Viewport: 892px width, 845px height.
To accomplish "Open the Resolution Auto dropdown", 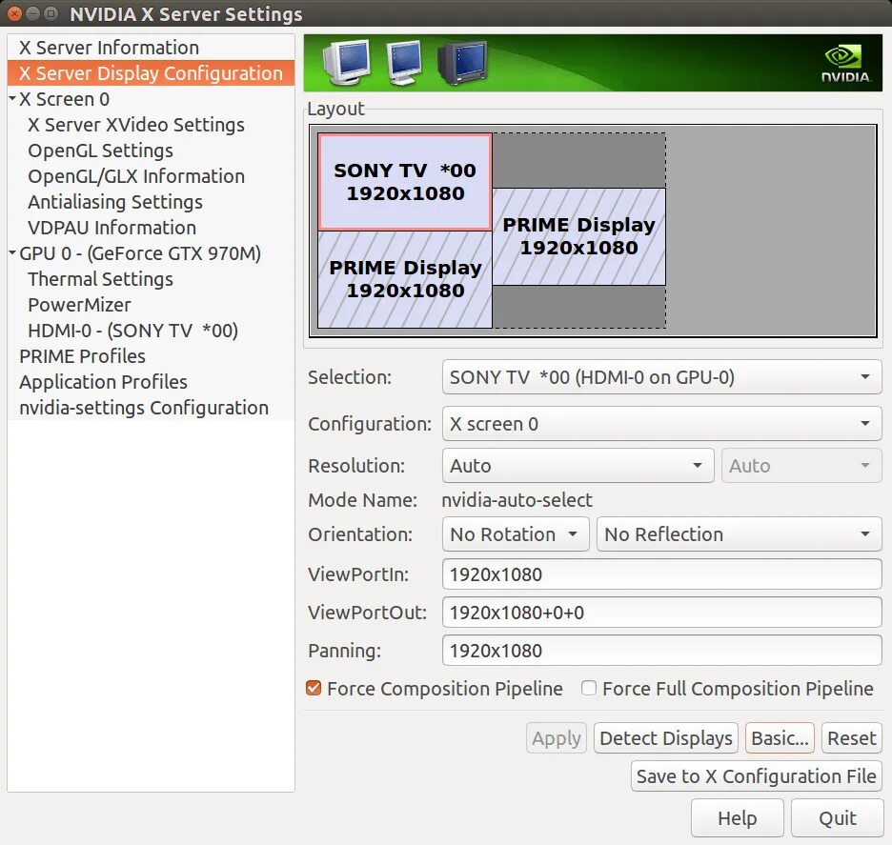I will [x=578, y=466].
